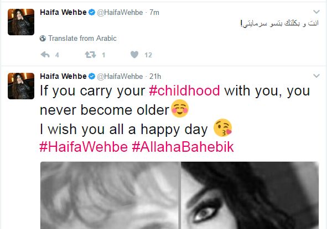Click Haifa Wehbe name on first tweet
Viewport: 327px width, 229px height.
pos(63,12)
